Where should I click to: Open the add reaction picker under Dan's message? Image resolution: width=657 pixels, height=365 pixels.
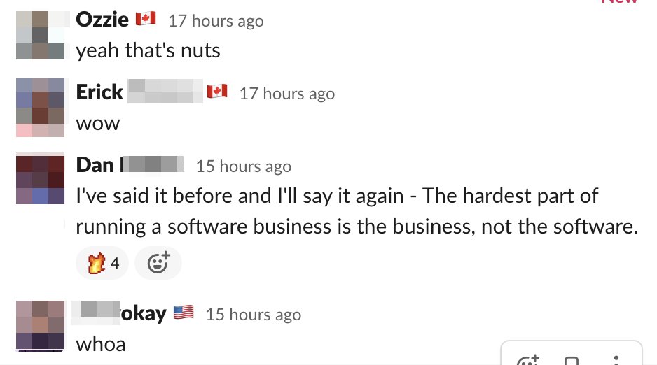(158, 264)
